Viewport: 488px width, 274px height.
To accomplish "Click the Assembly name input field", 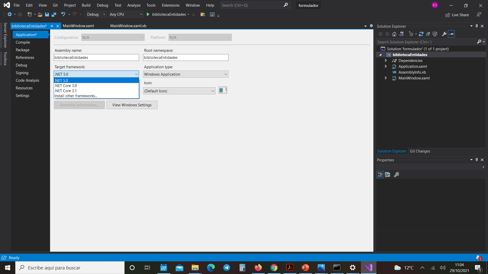I will pos(96,57).
